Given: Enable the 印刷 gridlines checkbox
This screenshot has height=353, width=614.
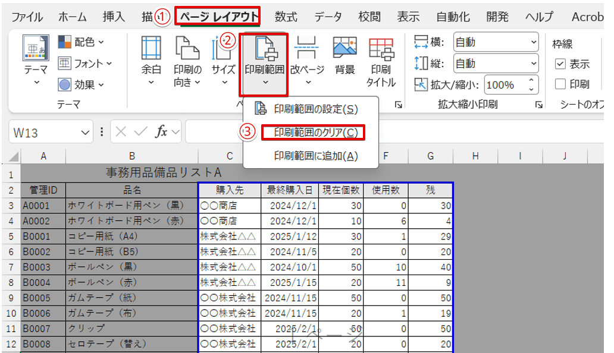Looking at the screenshot, I should [560, 83].
